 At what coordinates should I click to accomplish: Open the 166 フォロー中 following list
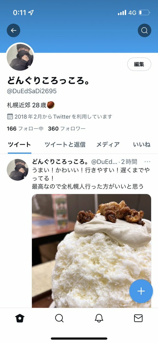(x=25, y=129)
